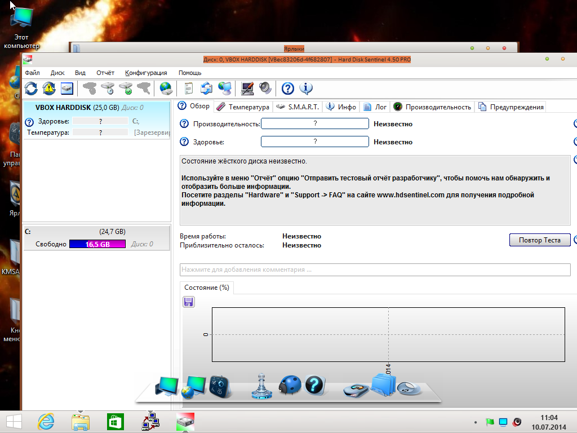Click the Ярлыки window title bar
Viewport: 577px width, 433px height.
[x=294, y=48]
